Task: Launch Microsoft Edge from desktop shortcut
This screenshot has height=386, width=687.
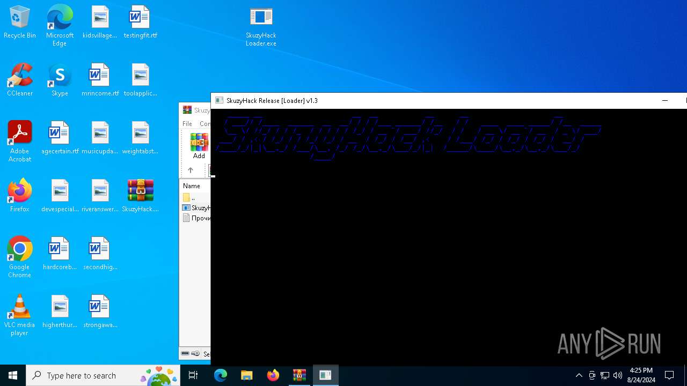Action: [x=60, y=26]
